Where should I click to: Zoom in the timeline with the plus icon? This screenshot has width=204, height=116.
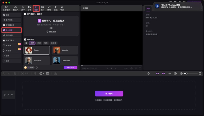200,73
